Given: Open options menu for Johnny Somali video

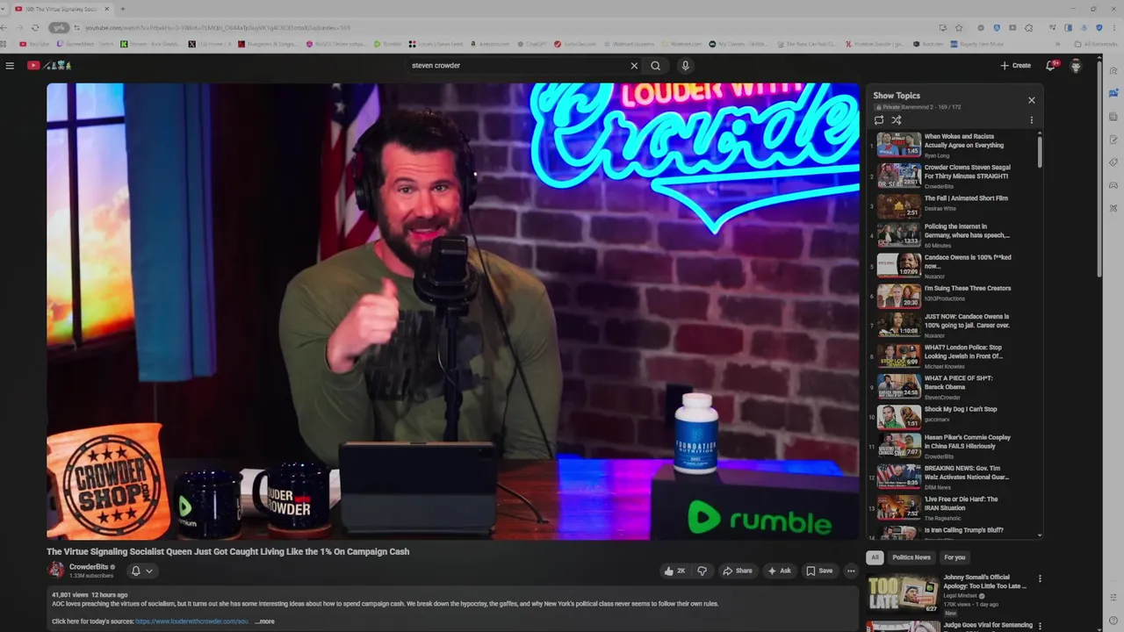Looking at the screenshot, I should pyautogui.click(x=1040, y=579).
